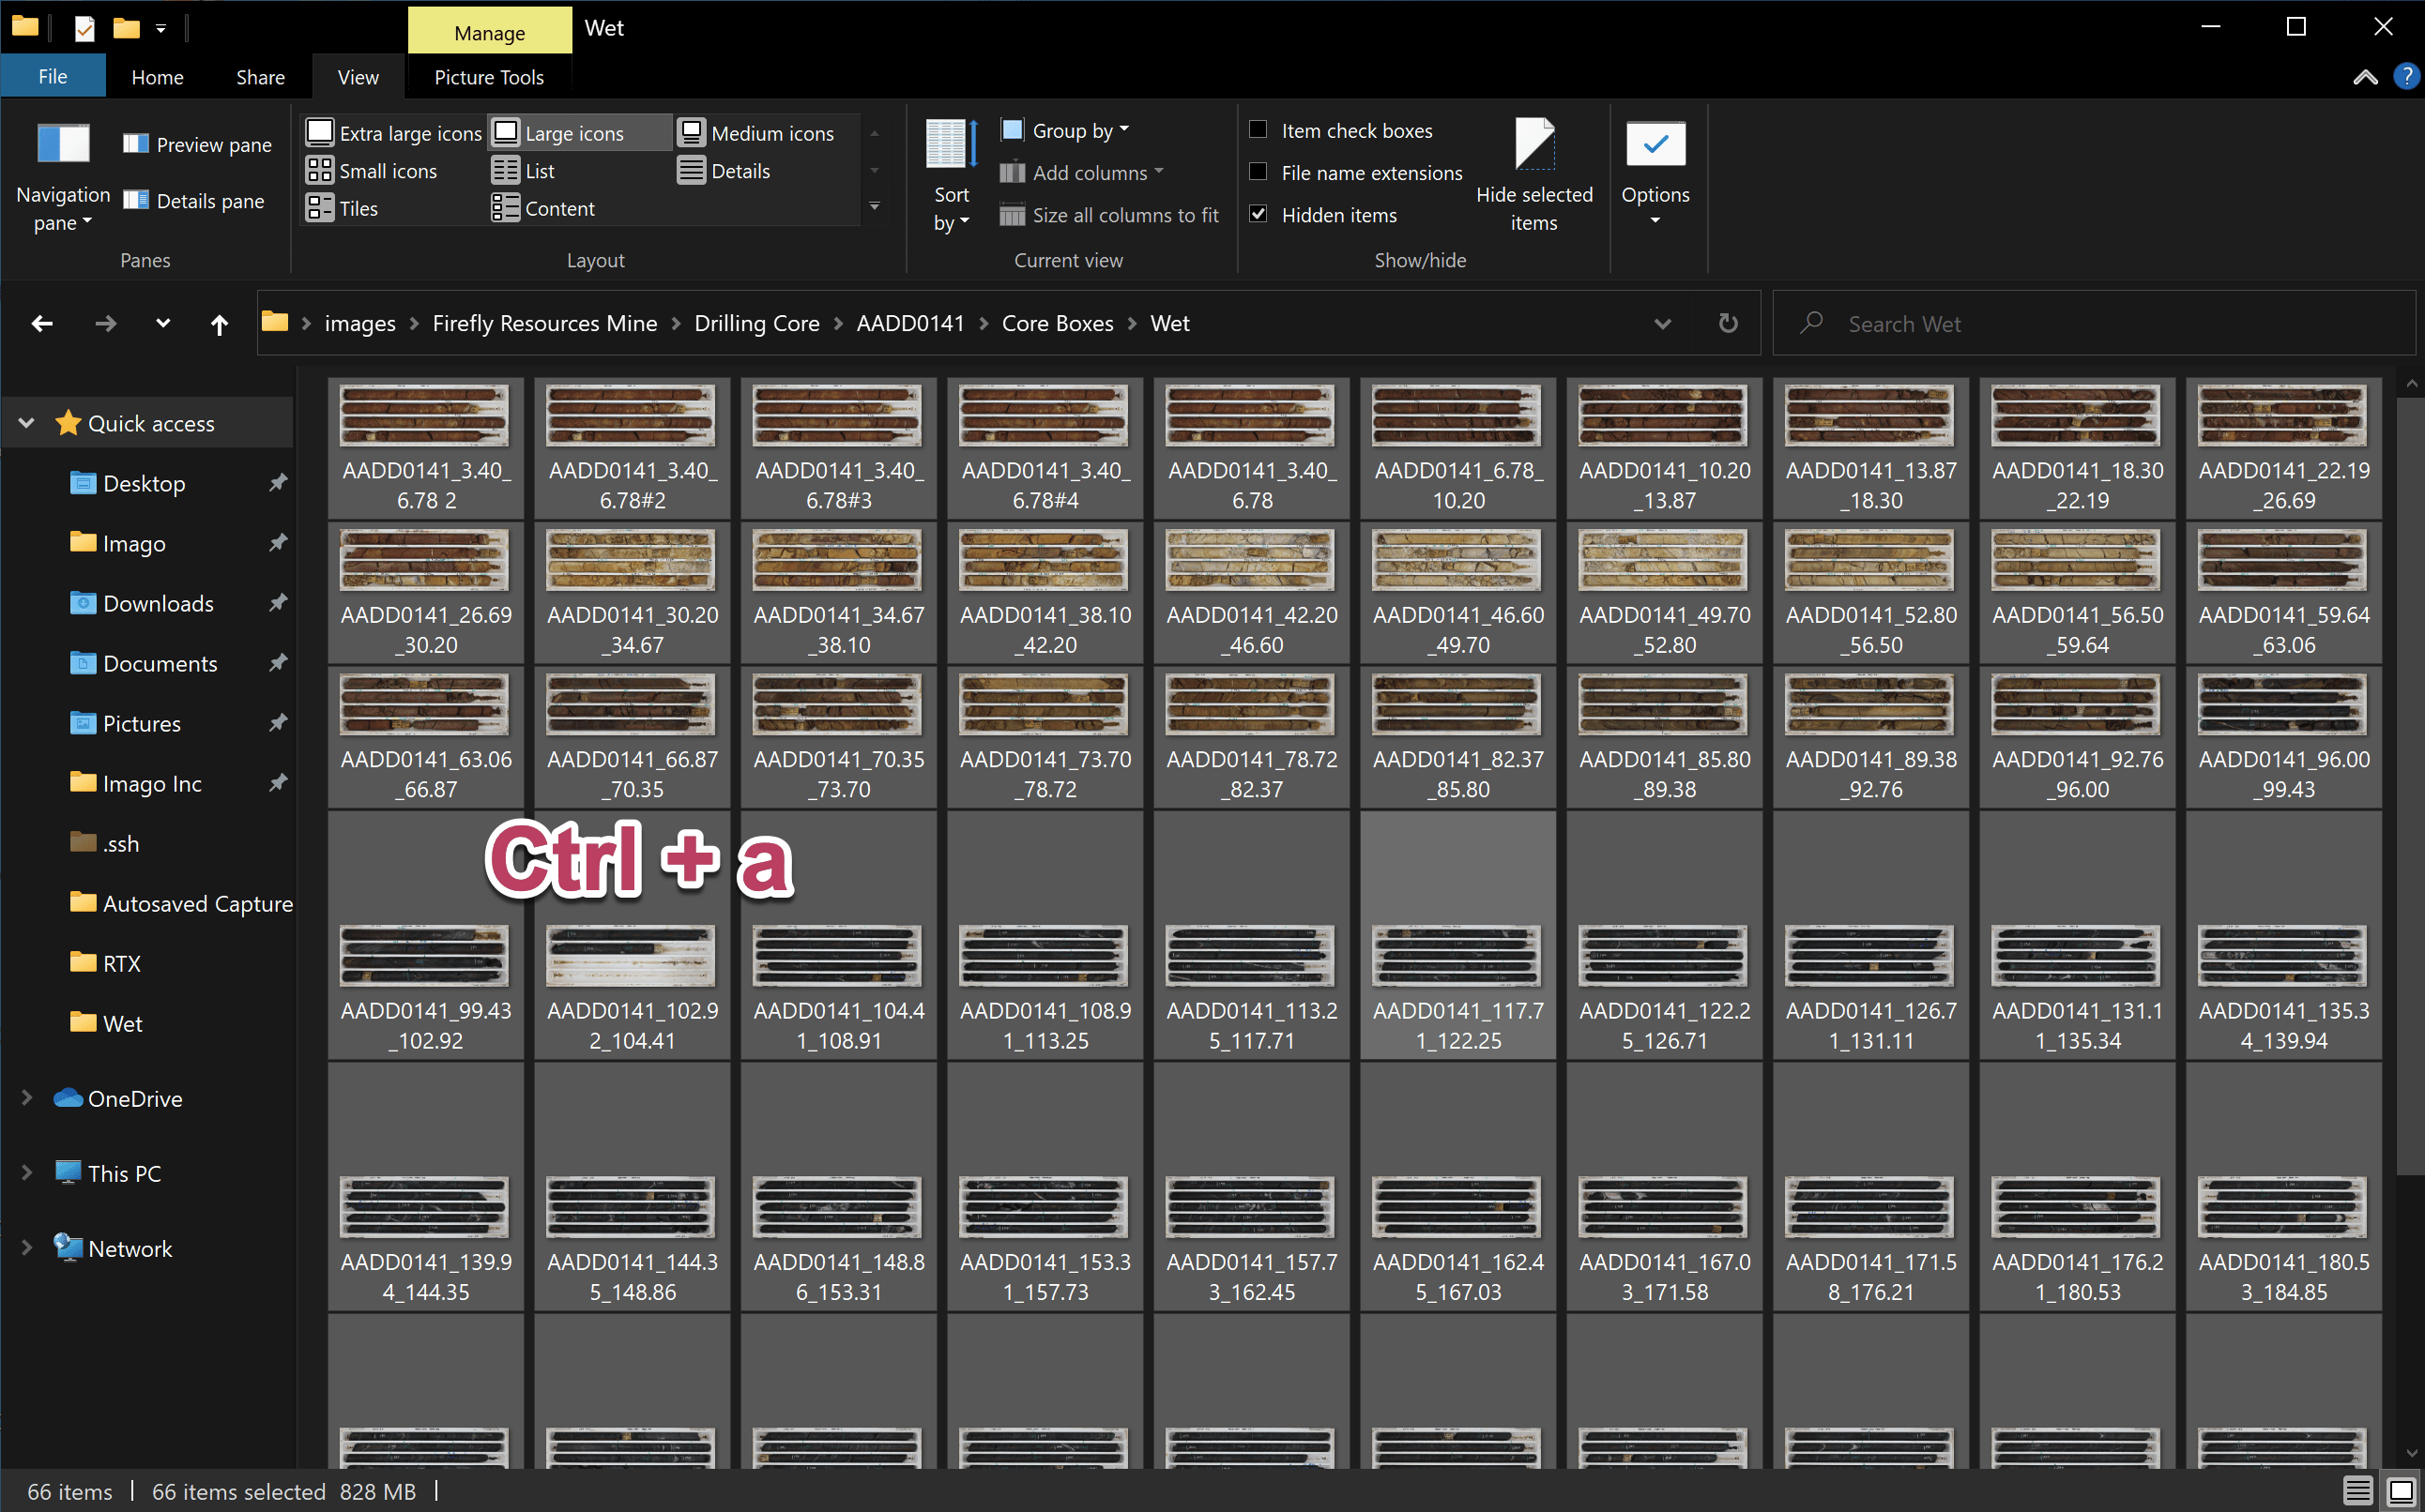Screen dimensions: 2425x1512
Task: Select thumbnail AADD0141_42.20_46.60
Action: click(x=1252, y=593)
